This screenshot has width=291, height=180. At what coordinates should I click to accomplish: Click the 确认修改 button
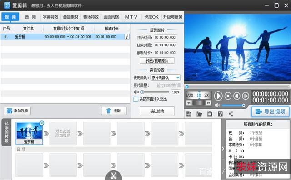coord(157,111)
